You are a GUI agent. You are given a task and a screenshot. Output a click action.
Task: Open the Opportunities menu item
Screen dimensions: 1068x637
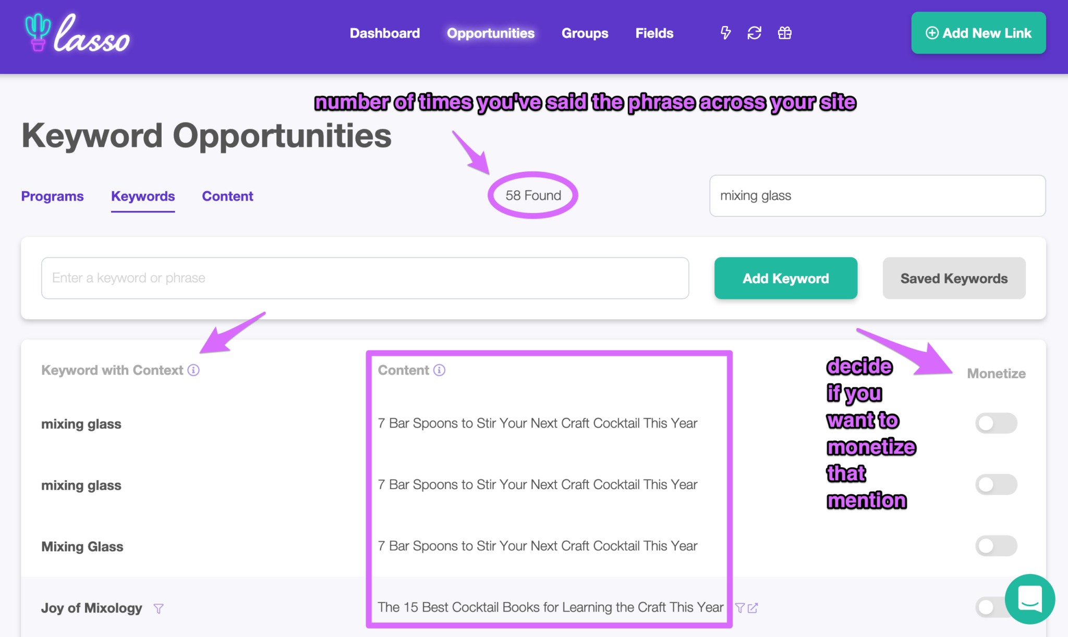click(490, 33)
